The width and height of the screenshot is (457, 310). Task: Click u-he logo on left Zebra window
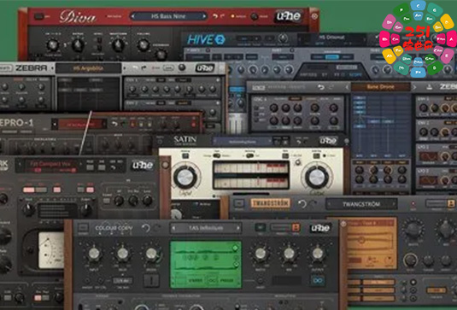205,67
